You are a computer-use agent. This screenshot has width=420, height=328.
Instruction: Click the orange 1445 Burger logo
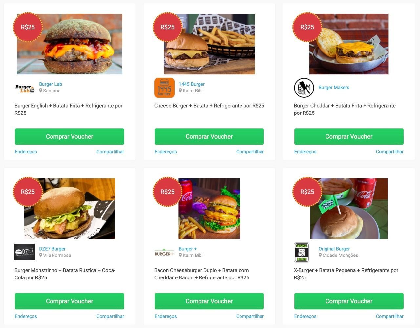(x=164, y=88)
